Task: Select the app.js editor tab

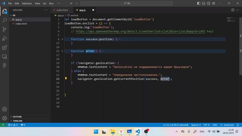Action: tap(82, 10)
